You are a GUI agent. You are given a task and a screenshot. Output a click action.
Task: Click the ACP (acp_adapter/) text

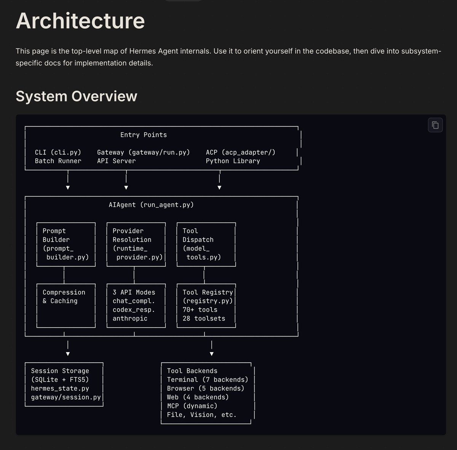pos(241,152)
